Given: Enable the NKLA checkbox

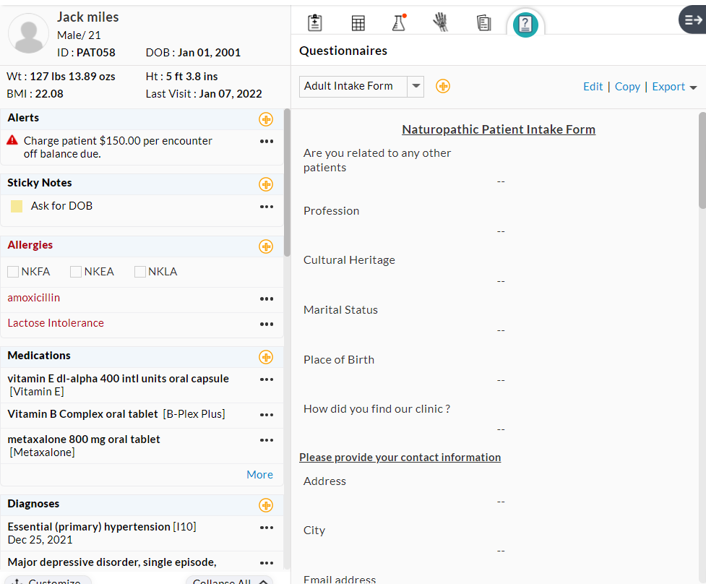Looking at the screenshot, I should point(140,272).
